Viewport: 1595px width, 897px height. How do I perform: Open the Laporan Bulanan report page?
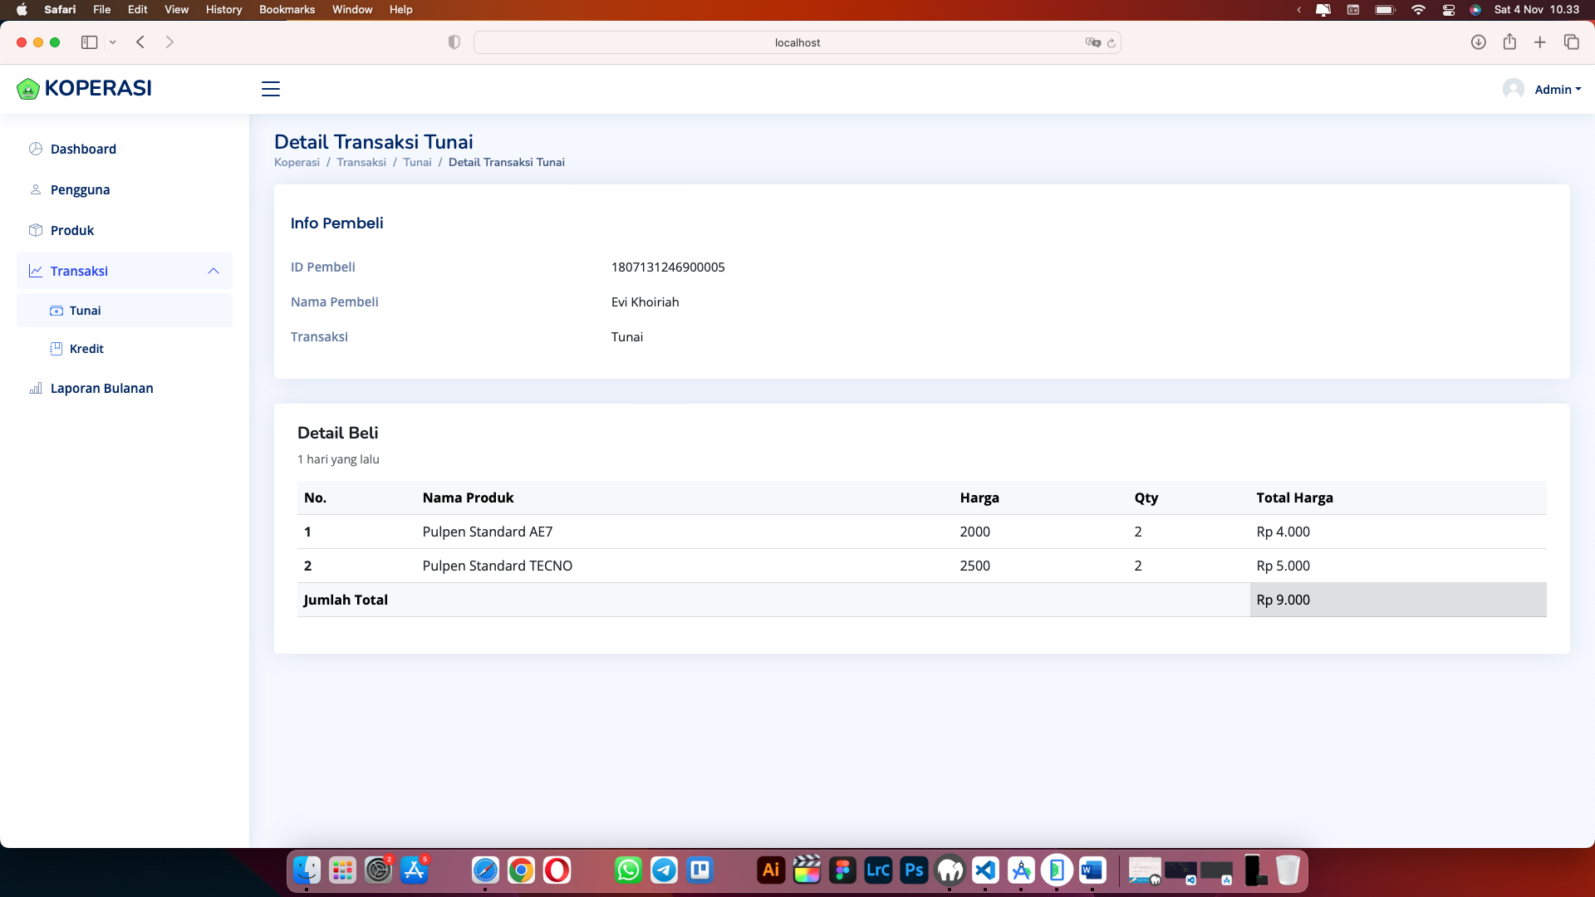tap(101, 388)
